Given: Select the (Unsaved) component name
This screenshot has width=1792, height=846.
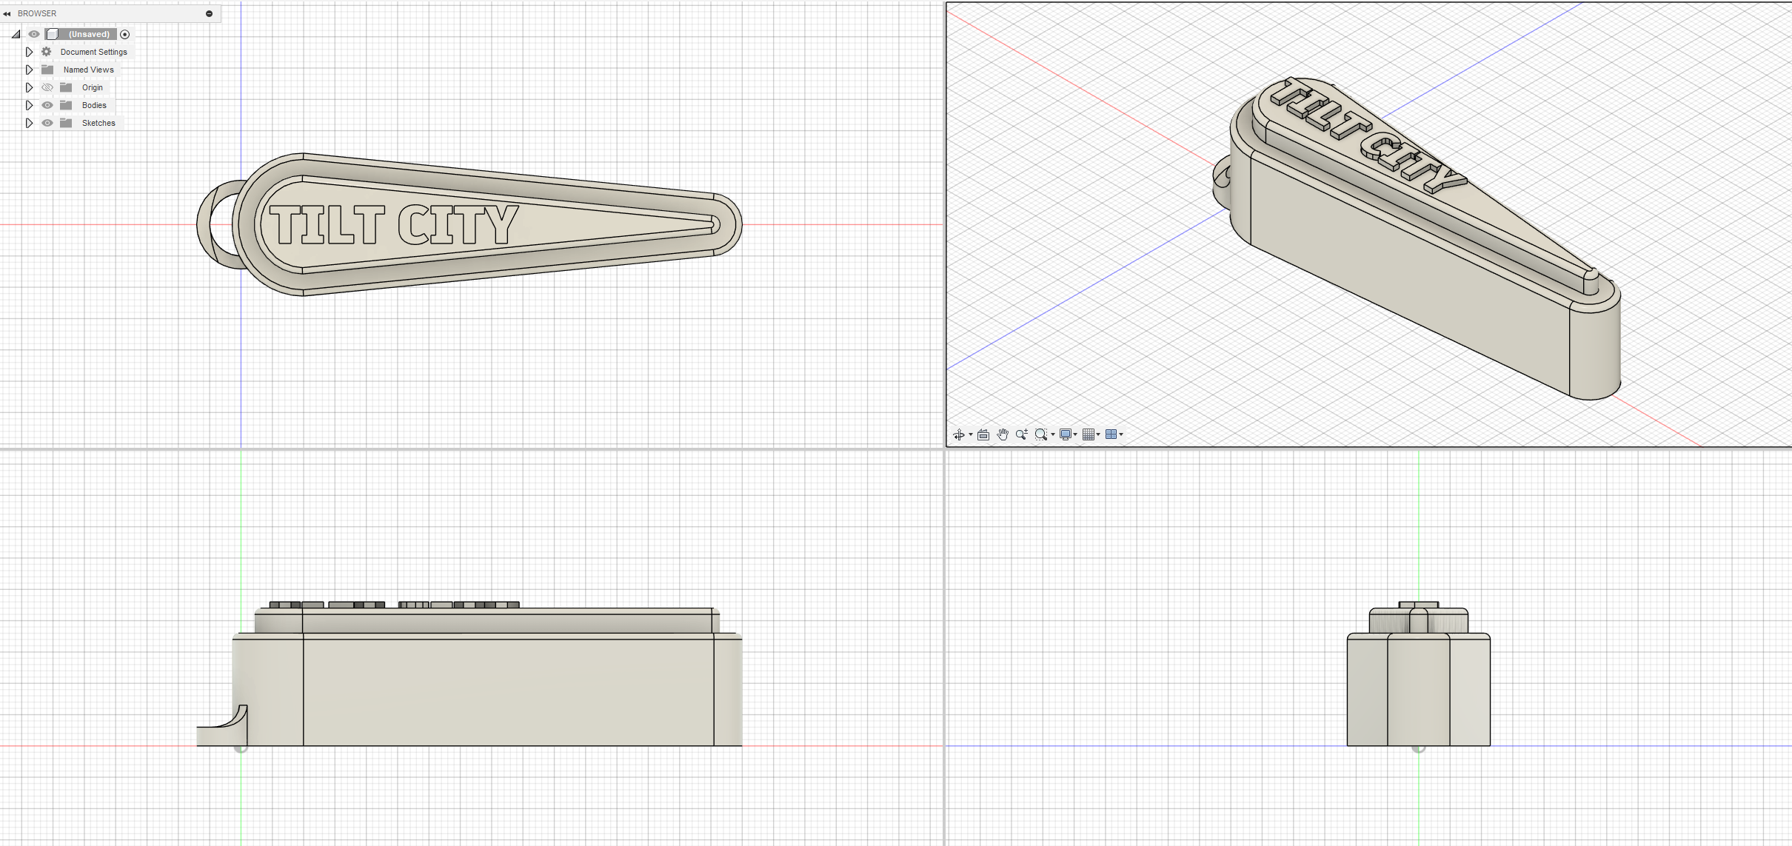Looking at the screenshot, I should (89, 34).
